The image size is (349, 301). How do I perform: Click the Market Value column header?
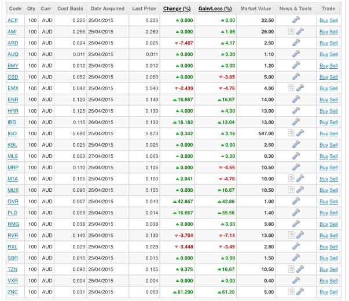(255, 9)
